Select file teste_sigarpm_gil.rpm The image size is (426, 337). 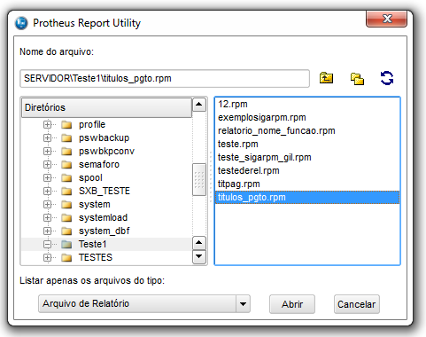(307, 158)
